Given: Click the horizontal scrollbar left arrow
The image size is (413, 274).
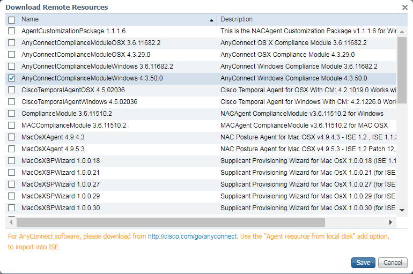Looking at the screenshot, I should (11, 221).
